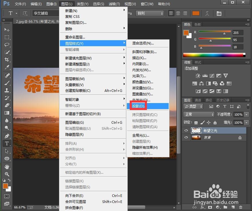Hide the 背景 layer with its eye icon
Screen dimensions: 252x211
[186, 138]
